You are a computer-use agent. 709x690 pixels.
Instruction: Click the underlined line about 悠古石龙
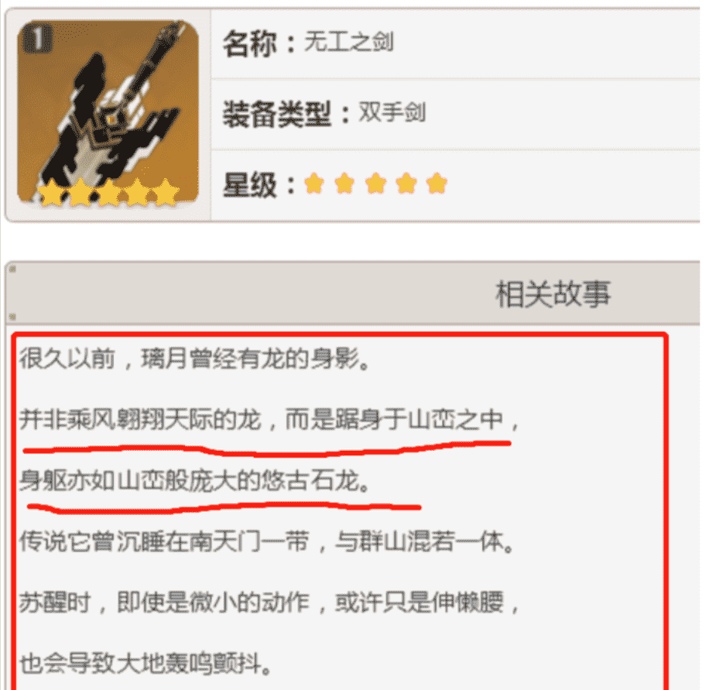click(x=195, y=480)
